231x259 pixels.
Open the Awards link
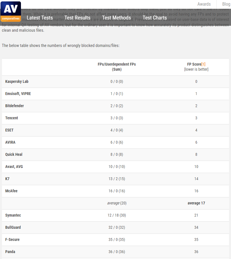(204, 4)
